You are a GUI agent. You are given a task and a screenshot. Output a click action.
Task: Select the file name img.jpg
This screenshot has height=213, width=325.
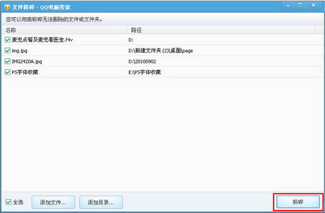pos(19,51)
